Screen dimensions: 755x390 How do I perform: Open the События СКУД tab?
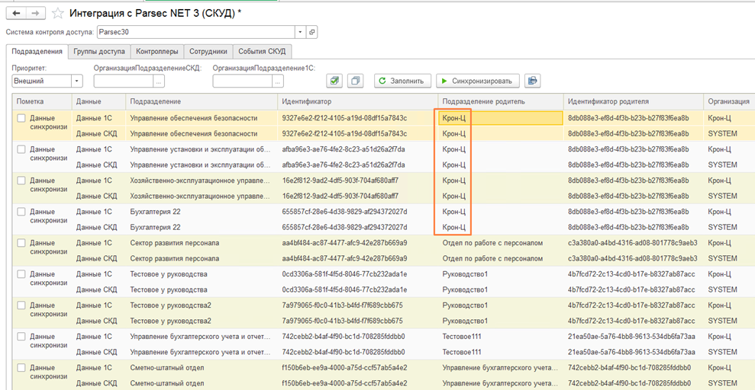(262, 52)
